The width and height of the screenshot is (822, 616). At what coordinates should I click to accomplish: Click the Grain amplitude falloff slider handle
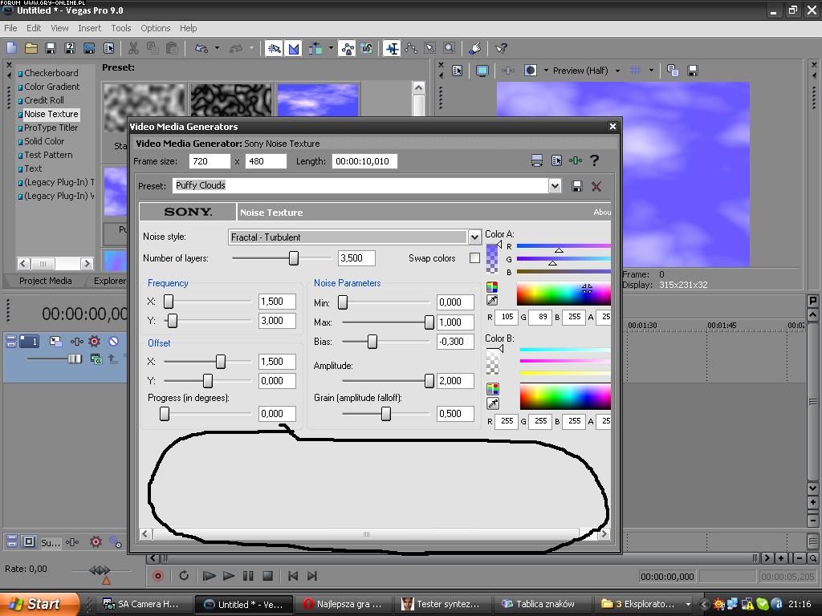(x=386, y=414)
